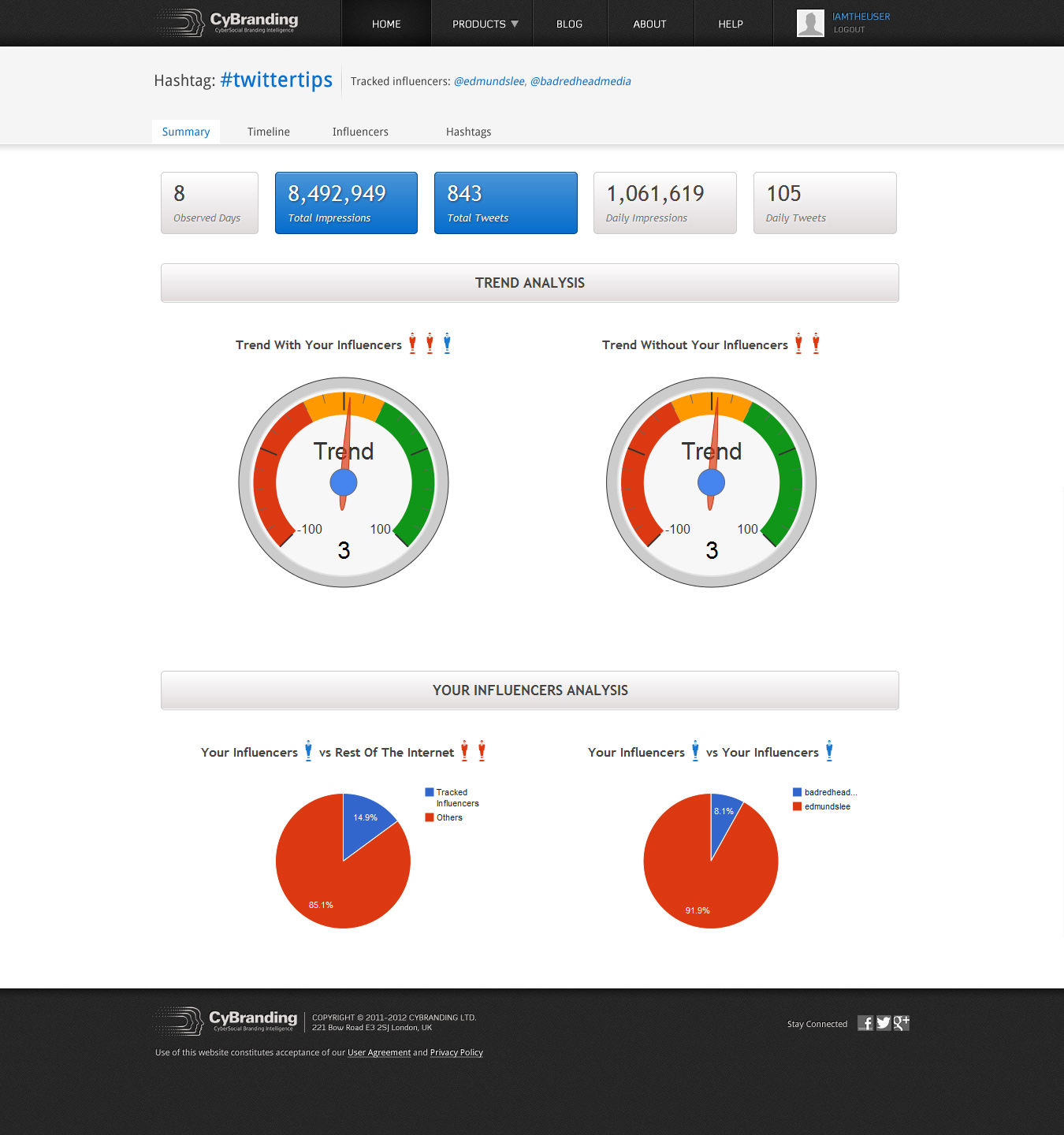Enable the Daily Impressions stat box
1064x1135 pixels.
tap(664, 203)
